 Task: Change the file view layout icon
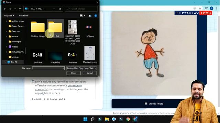pos(81,16)
